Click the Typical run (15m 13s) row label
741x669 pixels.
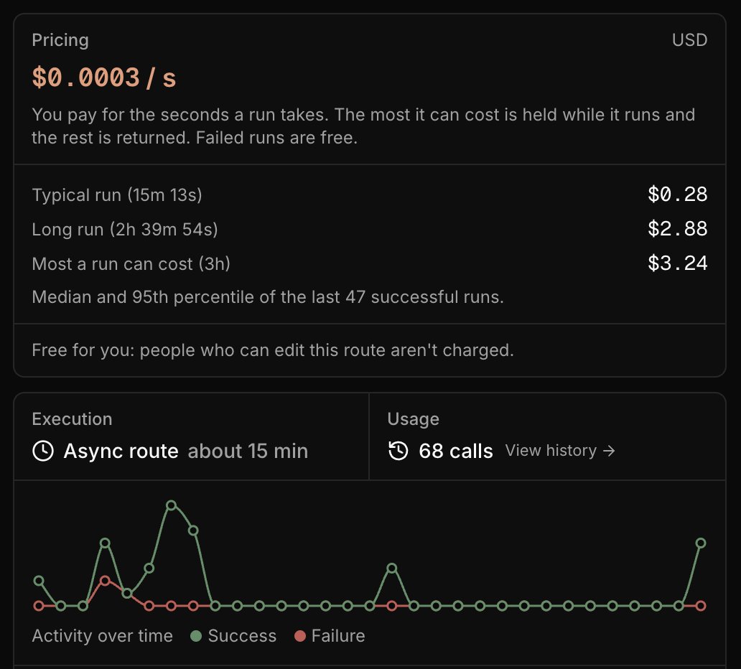tap(117, 195)
